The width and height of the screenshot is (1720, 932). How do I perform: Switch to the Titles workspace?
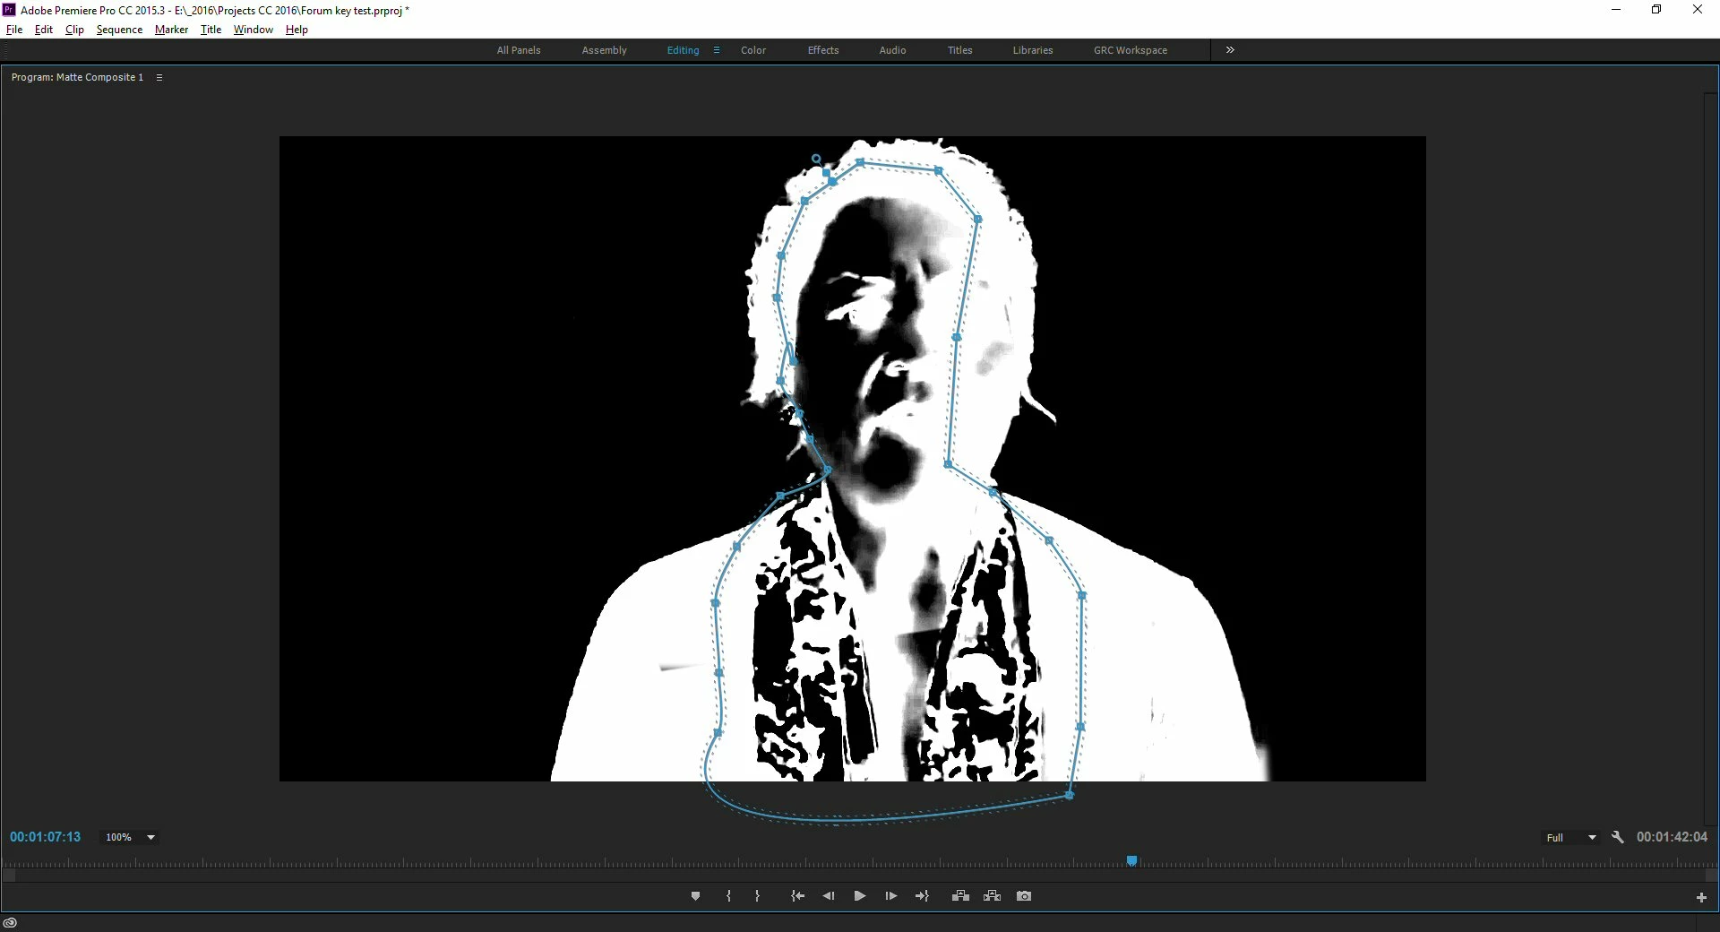[x=960, y=50]
